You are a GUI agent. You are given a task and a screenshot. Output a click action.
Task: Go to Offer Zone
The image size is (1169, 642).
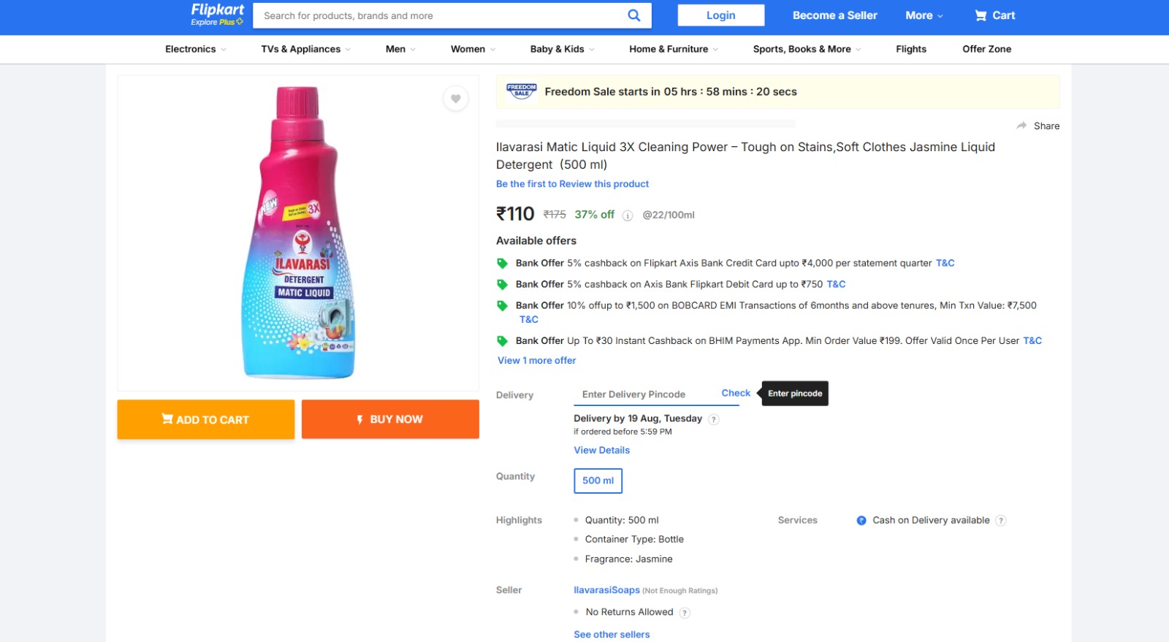(986, 49)
